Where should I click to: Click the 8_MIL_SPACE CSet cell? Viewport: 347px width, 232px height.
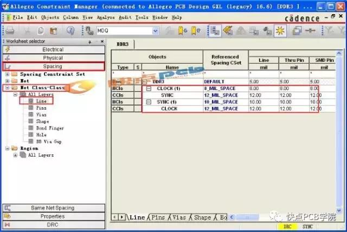tap(226, 88)
